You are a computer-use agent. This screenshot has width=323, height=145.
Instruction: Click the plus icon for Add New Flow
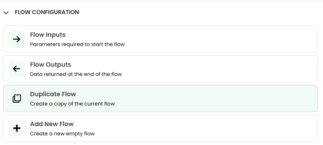pyautogui.click(x=16, y=129)
